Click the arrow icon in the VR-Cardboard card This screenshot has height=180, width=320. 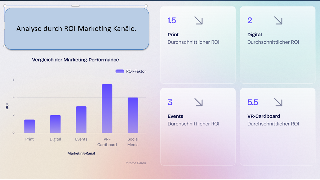[x=278, y=102]
